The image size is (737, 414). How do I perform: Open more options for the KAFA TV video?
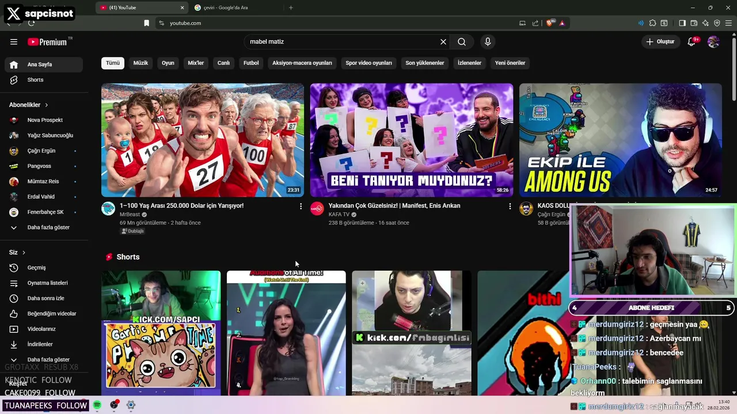[510, 206]
